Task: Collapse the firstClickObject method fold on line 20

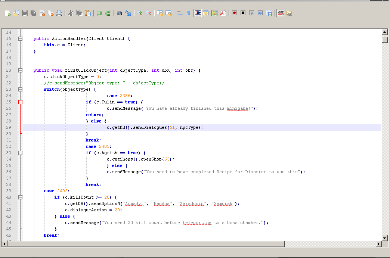Action: [21, 70]
